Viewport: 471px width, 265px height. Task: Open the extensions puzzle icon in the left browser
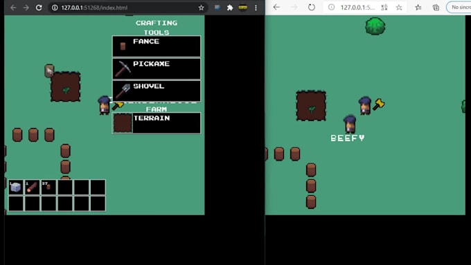click(x=230, y=8)
